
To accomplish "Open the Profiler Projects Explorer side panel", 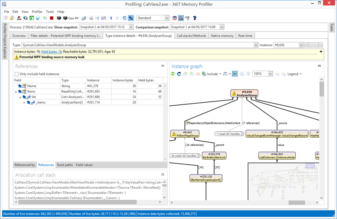I will click(x=5, y=41).
